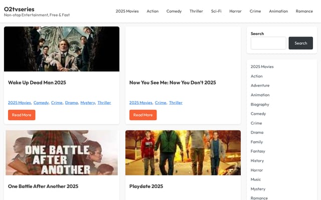Open Romance in the sidebar category list

coord(259,198)
